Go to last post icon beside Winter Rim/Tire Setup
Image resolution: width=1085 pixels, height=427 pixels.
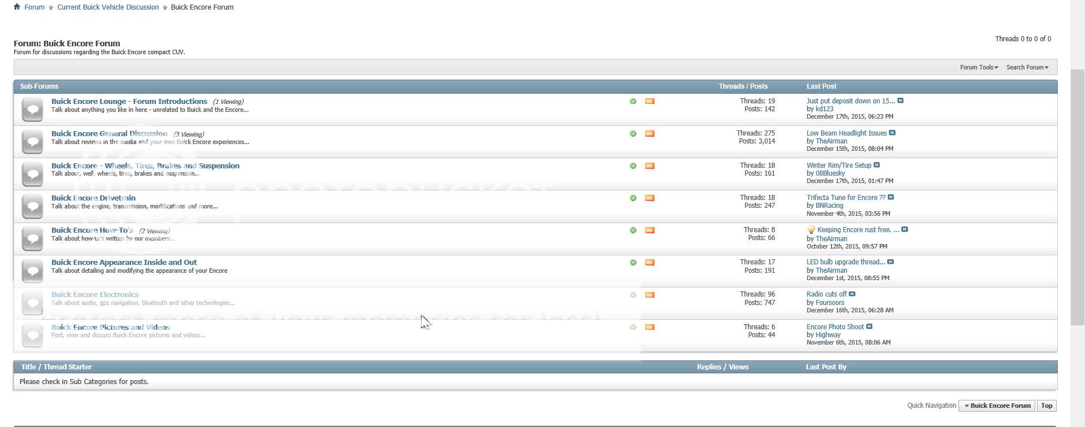877,165
